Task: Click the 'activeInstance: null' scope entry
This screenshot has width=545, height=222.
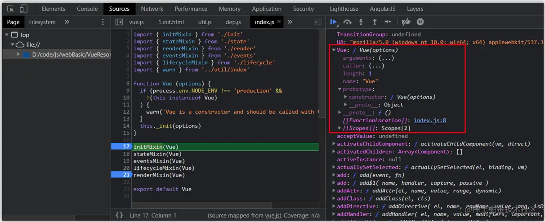Action: click(x=369, y=160)
